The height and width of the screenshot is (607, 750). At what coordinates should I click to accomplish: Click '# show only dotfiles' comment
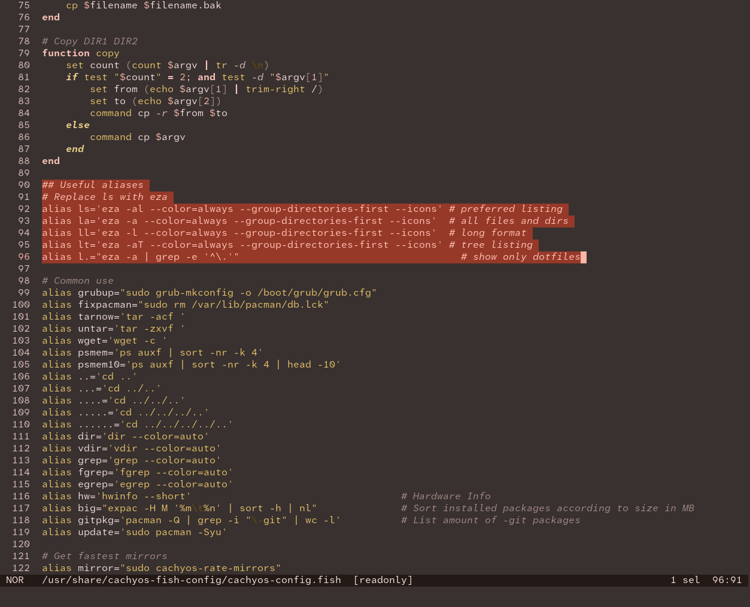click(x=521, y=257)
